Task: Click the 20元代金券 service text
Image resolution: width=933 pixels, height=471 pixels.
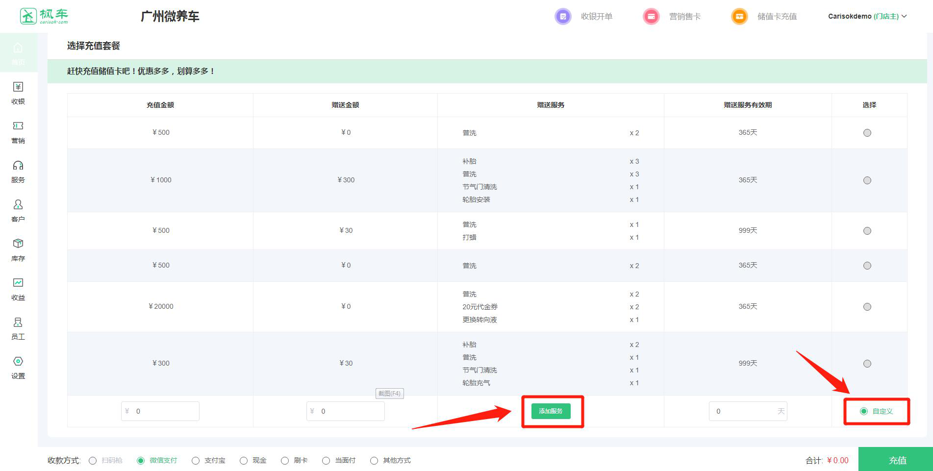Action: [x=480, y=307]
